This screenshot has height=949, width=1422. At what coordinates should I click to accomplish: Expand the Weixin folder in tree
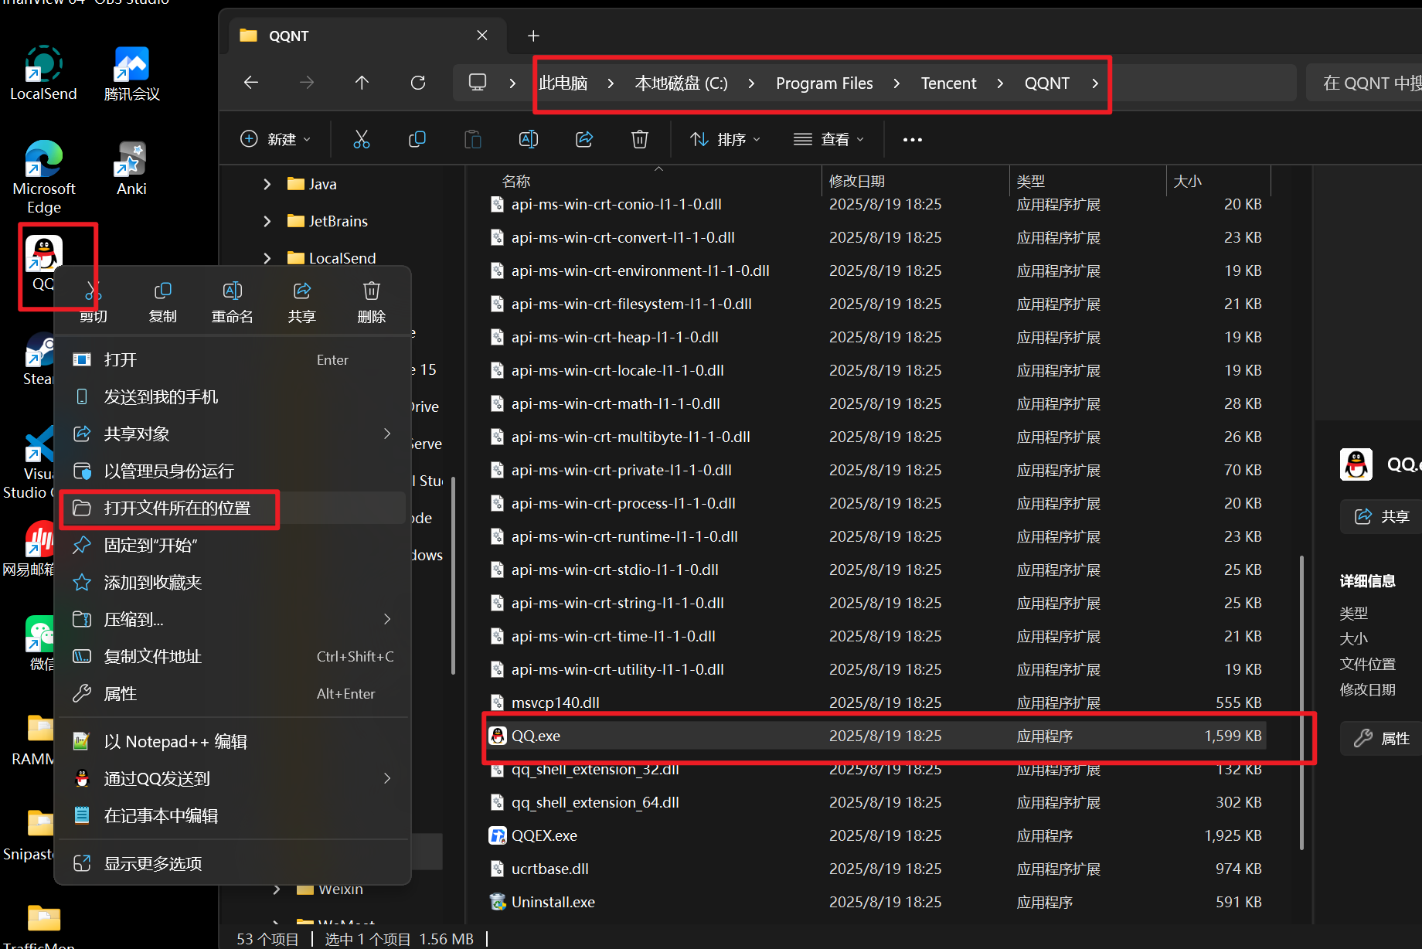tap(277, 889)
